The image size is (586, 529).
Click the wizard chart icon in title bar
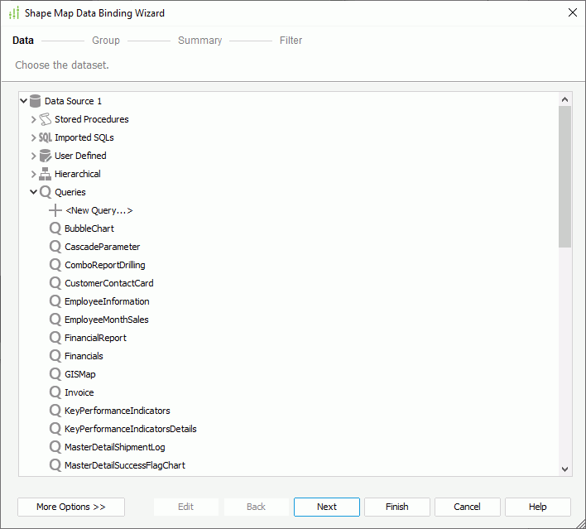[14, 13]
